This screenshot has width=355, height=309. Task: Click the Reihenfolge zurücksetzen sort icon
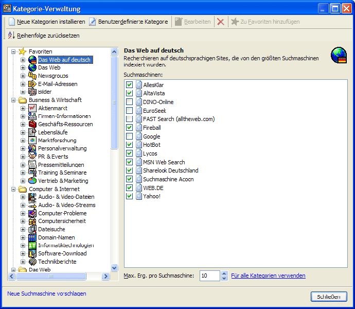click(x=11, y=36)
